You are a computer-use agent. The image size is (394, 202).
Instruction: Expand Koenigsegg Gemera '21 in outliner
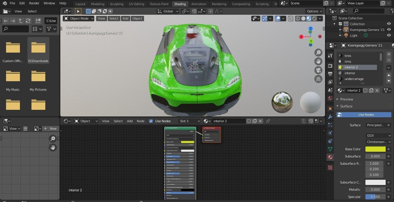pos(341,30)
